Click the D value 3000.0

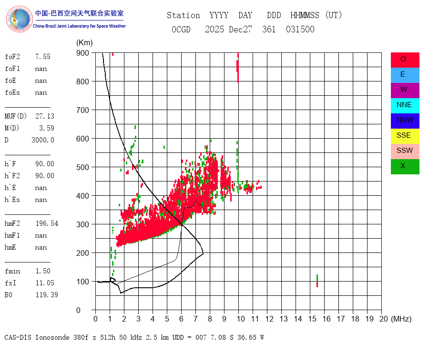[43, 140]
